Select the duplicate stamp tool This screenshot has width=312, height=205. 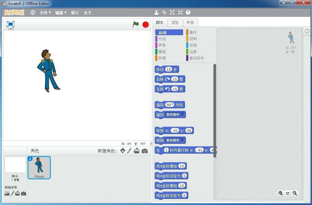coord(156,12)
